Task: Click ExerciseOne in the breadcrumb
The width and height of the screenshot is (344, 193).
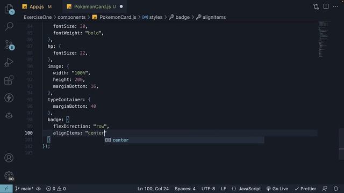Action: point(38,17)
